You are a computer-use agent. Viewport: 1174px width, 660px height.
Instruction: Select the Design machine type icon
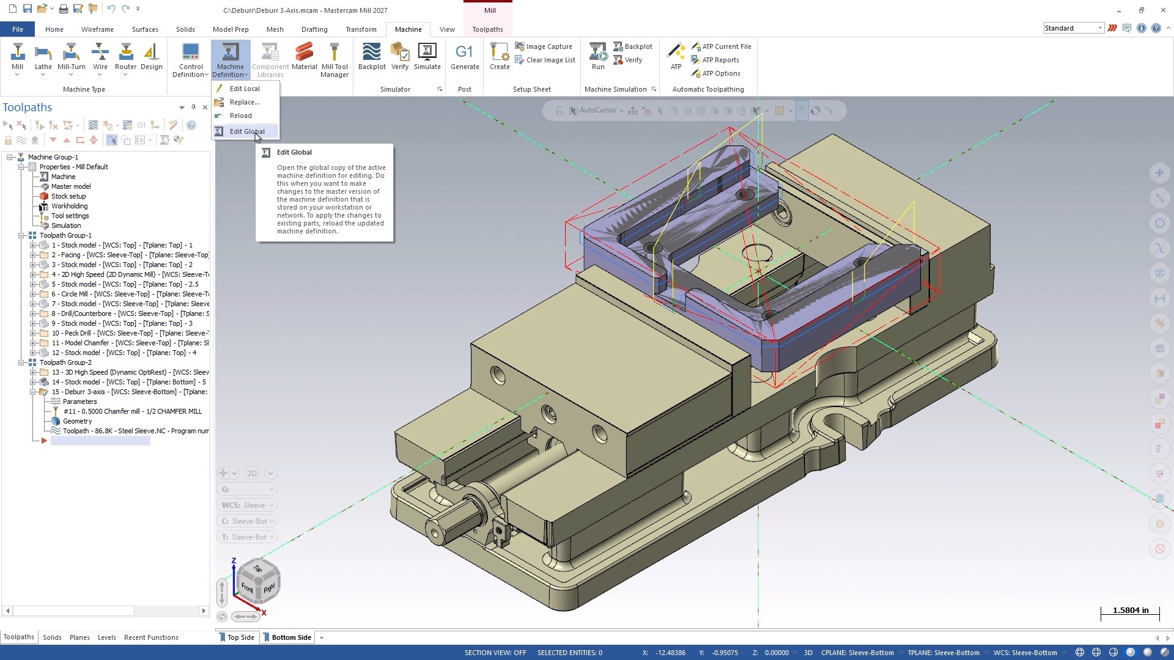152,58
